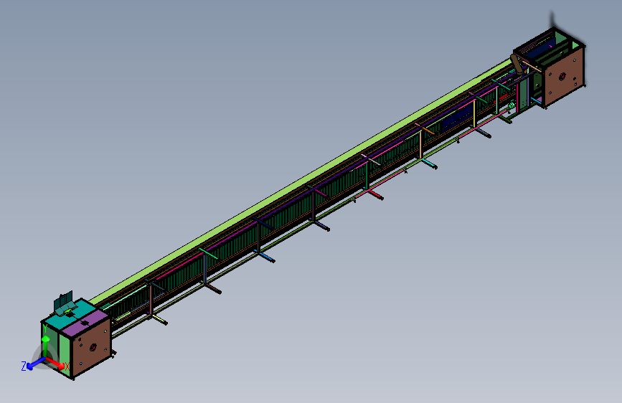This screenshot has height=403, width=622.
Task: Click the red X axis arrow of the triad
Action: tap(56, 363)
